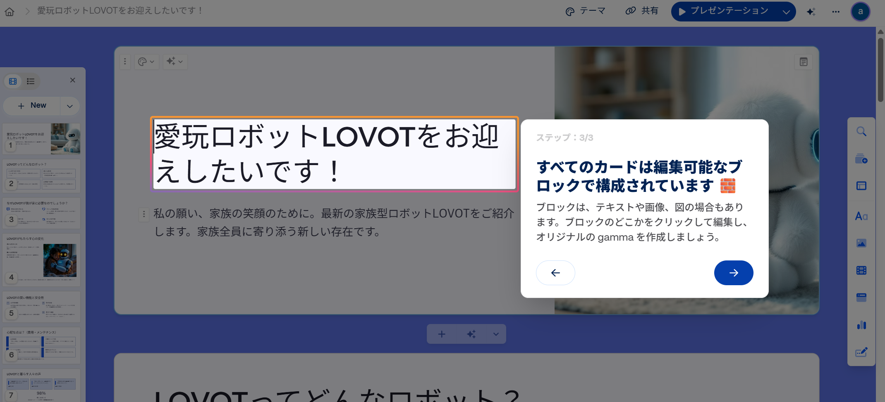Viewport: 885px width, 402px height.
Task: Advance with the blue next-arrow button
Action: [734, 273]
